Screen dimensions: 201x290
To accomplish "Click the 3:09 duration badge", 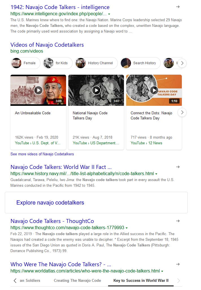I will pyautogui.click(x=58, y=101).
